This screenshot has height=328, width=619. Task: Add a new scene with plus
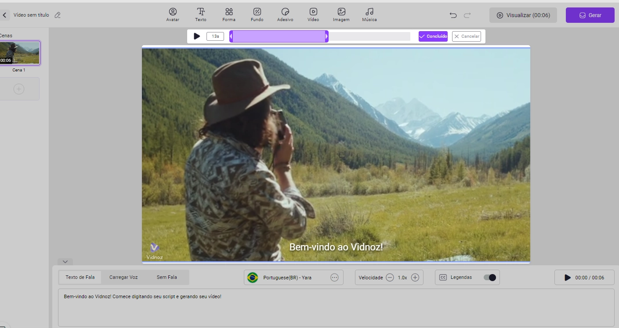coord(19,89)
